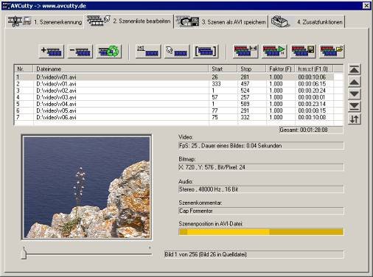Click the save scene list floppy icon
The height and width of the screenshot is (277, 373).
pyautogui.click(x=303, y=52)
